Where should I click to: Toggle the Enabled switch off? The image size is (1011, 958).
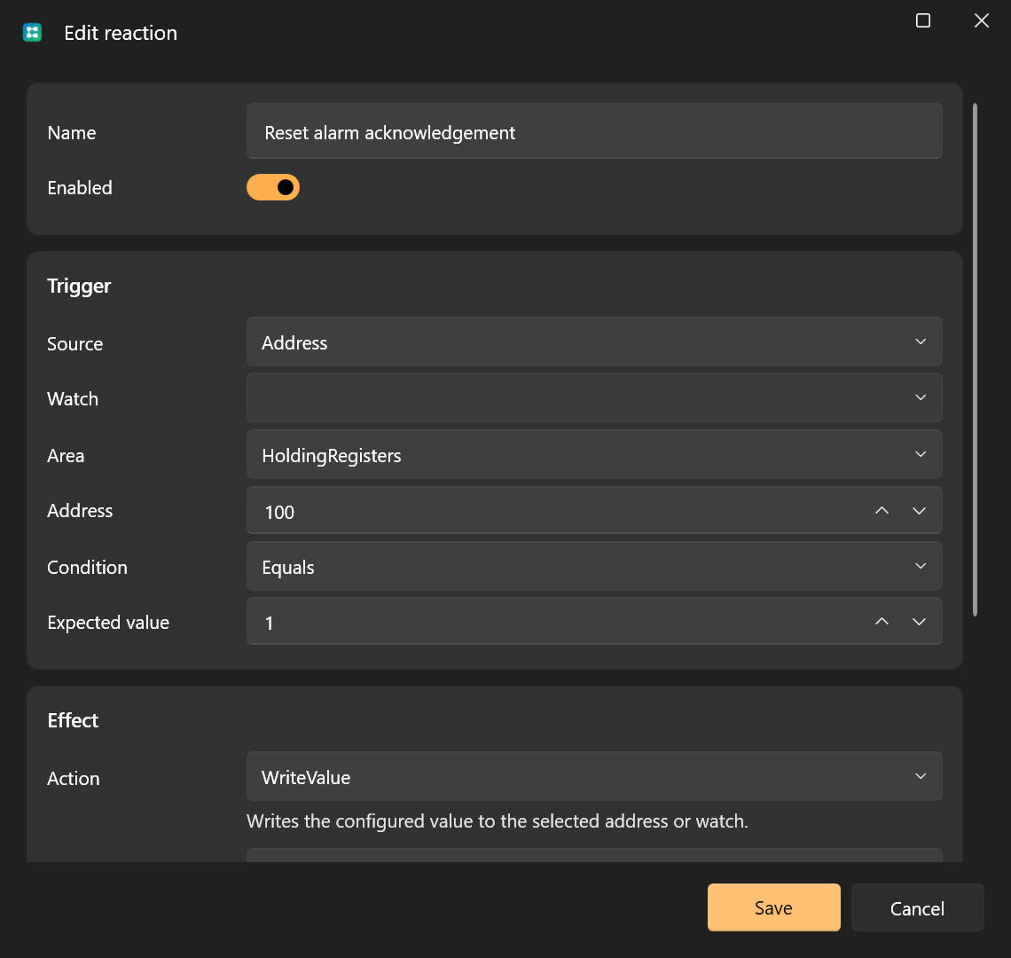pyautogui.click(x=273, y=187)
